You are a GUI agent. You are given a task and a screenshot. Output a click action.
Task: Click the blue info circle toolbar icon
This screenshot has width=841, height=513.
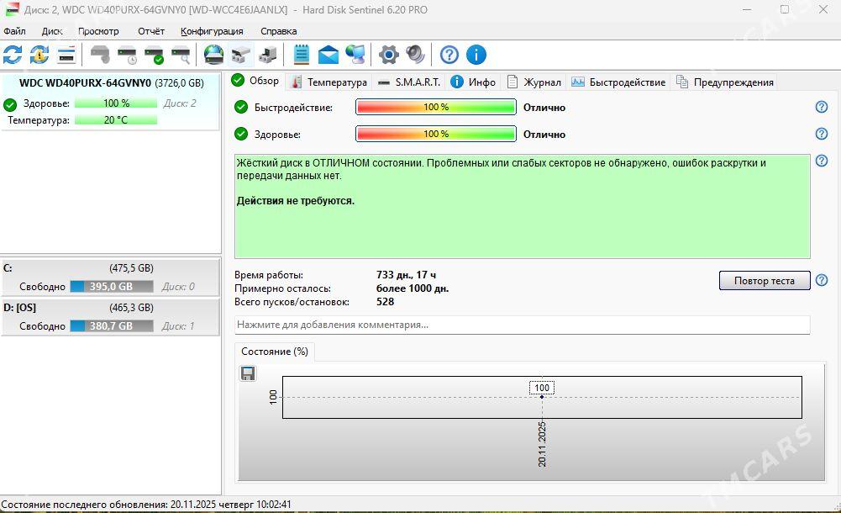pyautogui.click(x=476, y=56)
